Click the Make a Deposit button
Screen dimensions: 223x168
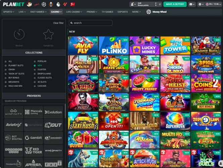click(x=175, y=4)
